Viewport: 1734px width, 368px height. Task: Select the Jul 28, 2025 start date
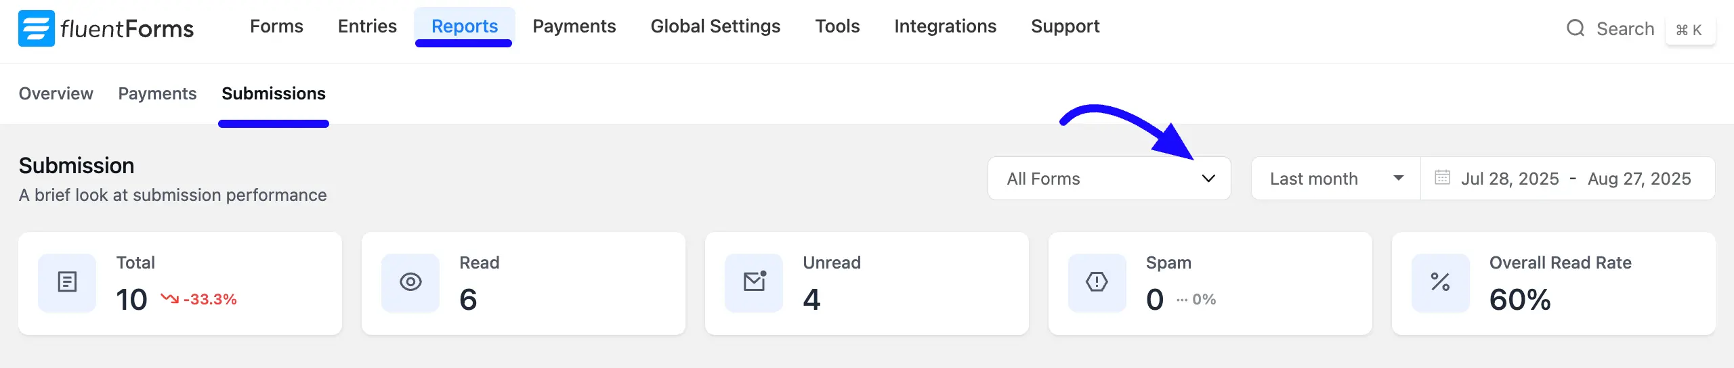coord(1510,179)
